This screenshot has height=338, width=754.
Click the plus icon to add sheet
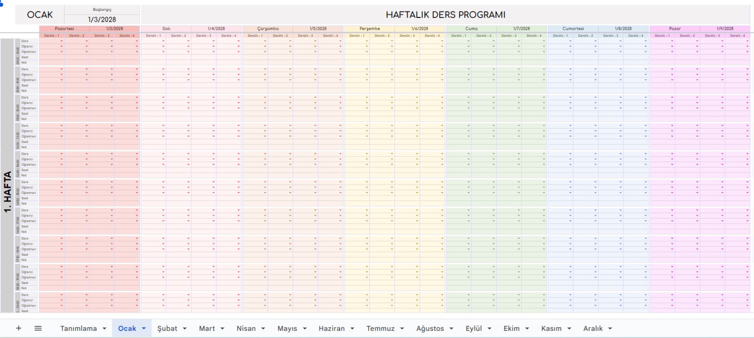19,328
